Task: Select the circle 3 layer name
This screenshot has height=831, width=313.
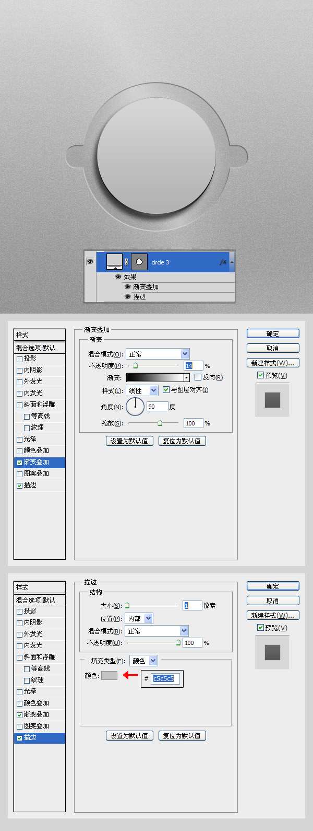Action: (x=160, y=262)
